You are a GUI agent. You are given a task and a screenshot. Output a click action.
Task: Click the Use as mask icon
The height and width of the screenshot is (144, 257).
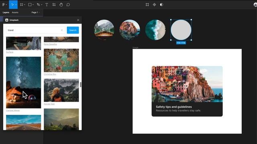pos(161,4)
